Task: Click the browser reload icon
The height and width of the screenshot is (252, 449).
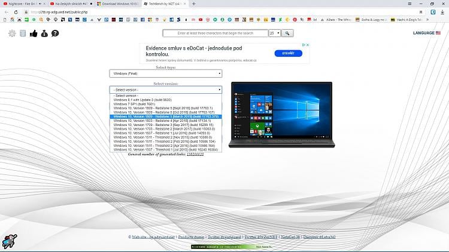Action: [x=16, y=12]
